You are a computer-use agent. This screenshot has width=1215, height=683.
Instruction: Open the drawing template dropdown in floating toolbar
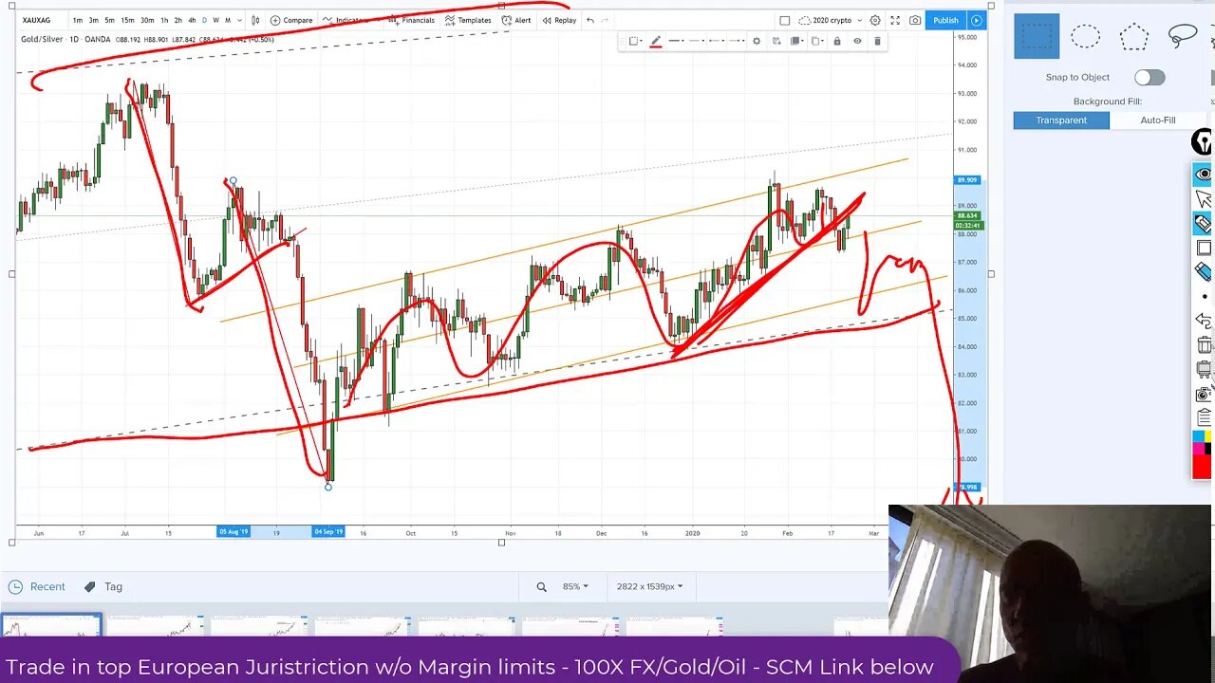(634, 41)
